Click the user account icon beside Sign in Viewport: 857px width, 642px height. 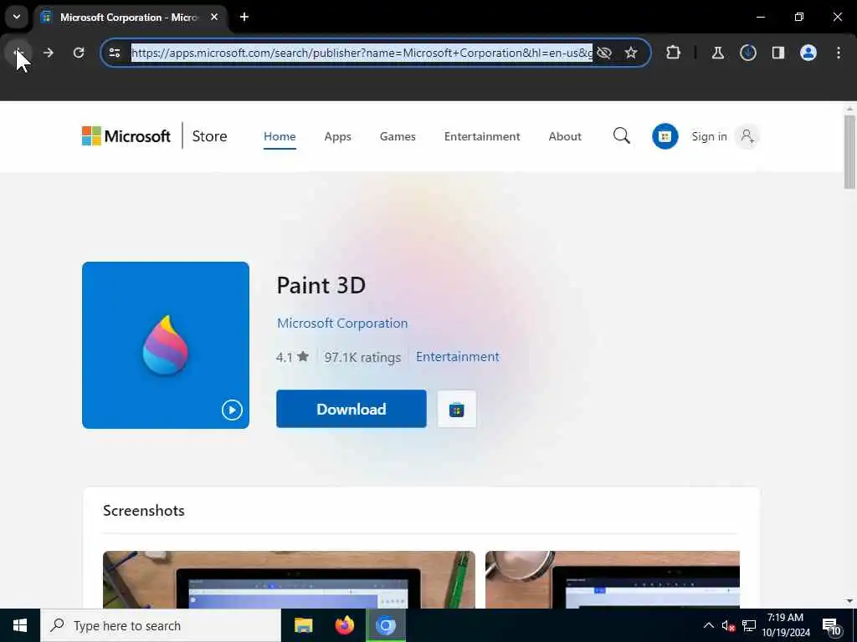pyautogui.click(x=747, y=136)
